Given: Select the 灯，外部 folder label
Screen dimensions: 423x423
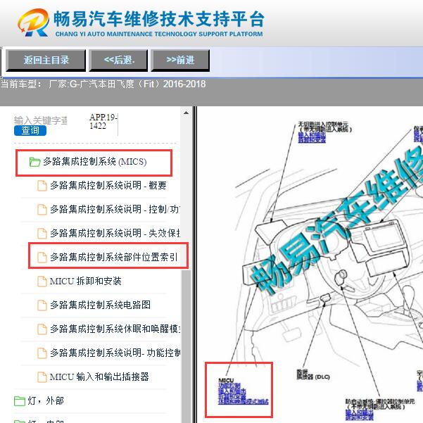Looking at the screenshot, I should [46, 400].
